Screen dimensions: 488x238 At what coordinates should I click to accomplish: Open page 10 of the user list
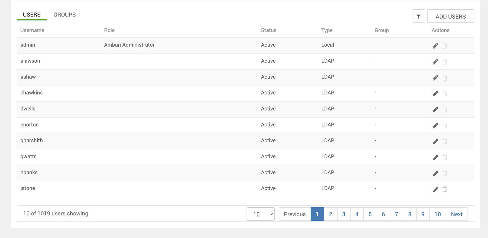(x=437, y=214)
